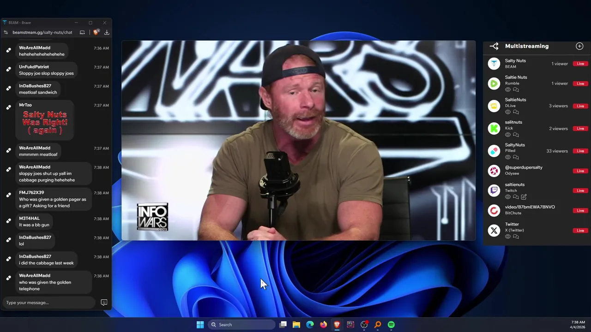Viewport: 591px width, 332px height.
Task: Click the '33 viewers' count on Pilled row
Action: (x=557, y=151)
